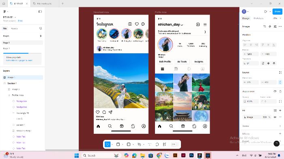The width and height of the screenshot is (284, 159).
Task: Click the search icon in File panel
Action: 41,28
